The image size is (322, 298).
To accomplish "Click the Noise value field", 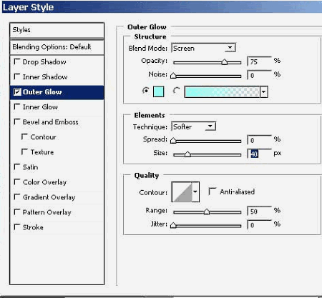I will tap(260, 75).
